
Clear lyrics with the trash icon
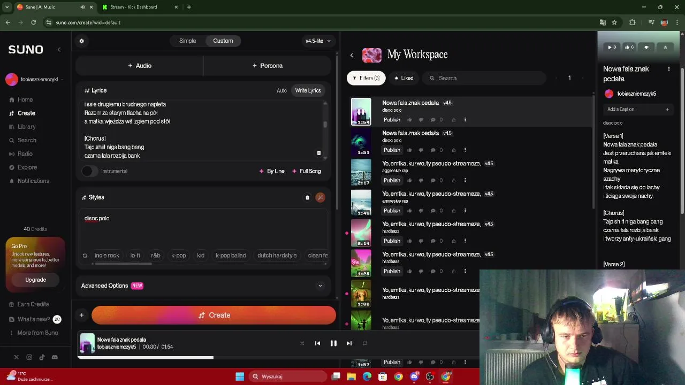tap(318, 153)
